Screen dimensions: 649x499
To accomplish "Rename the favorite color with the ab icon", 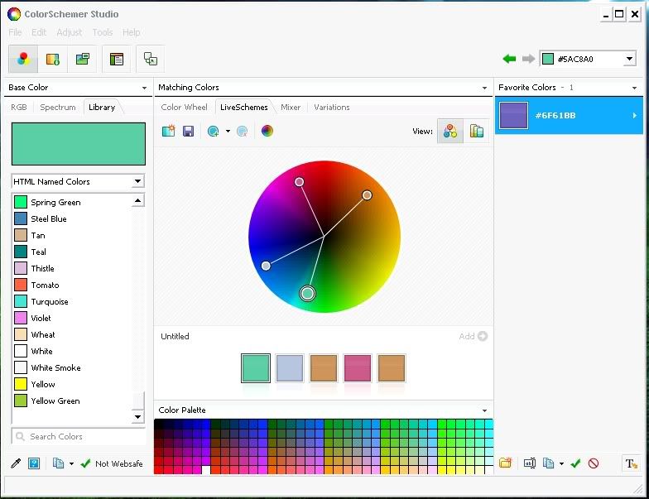I will pos(530,463).
